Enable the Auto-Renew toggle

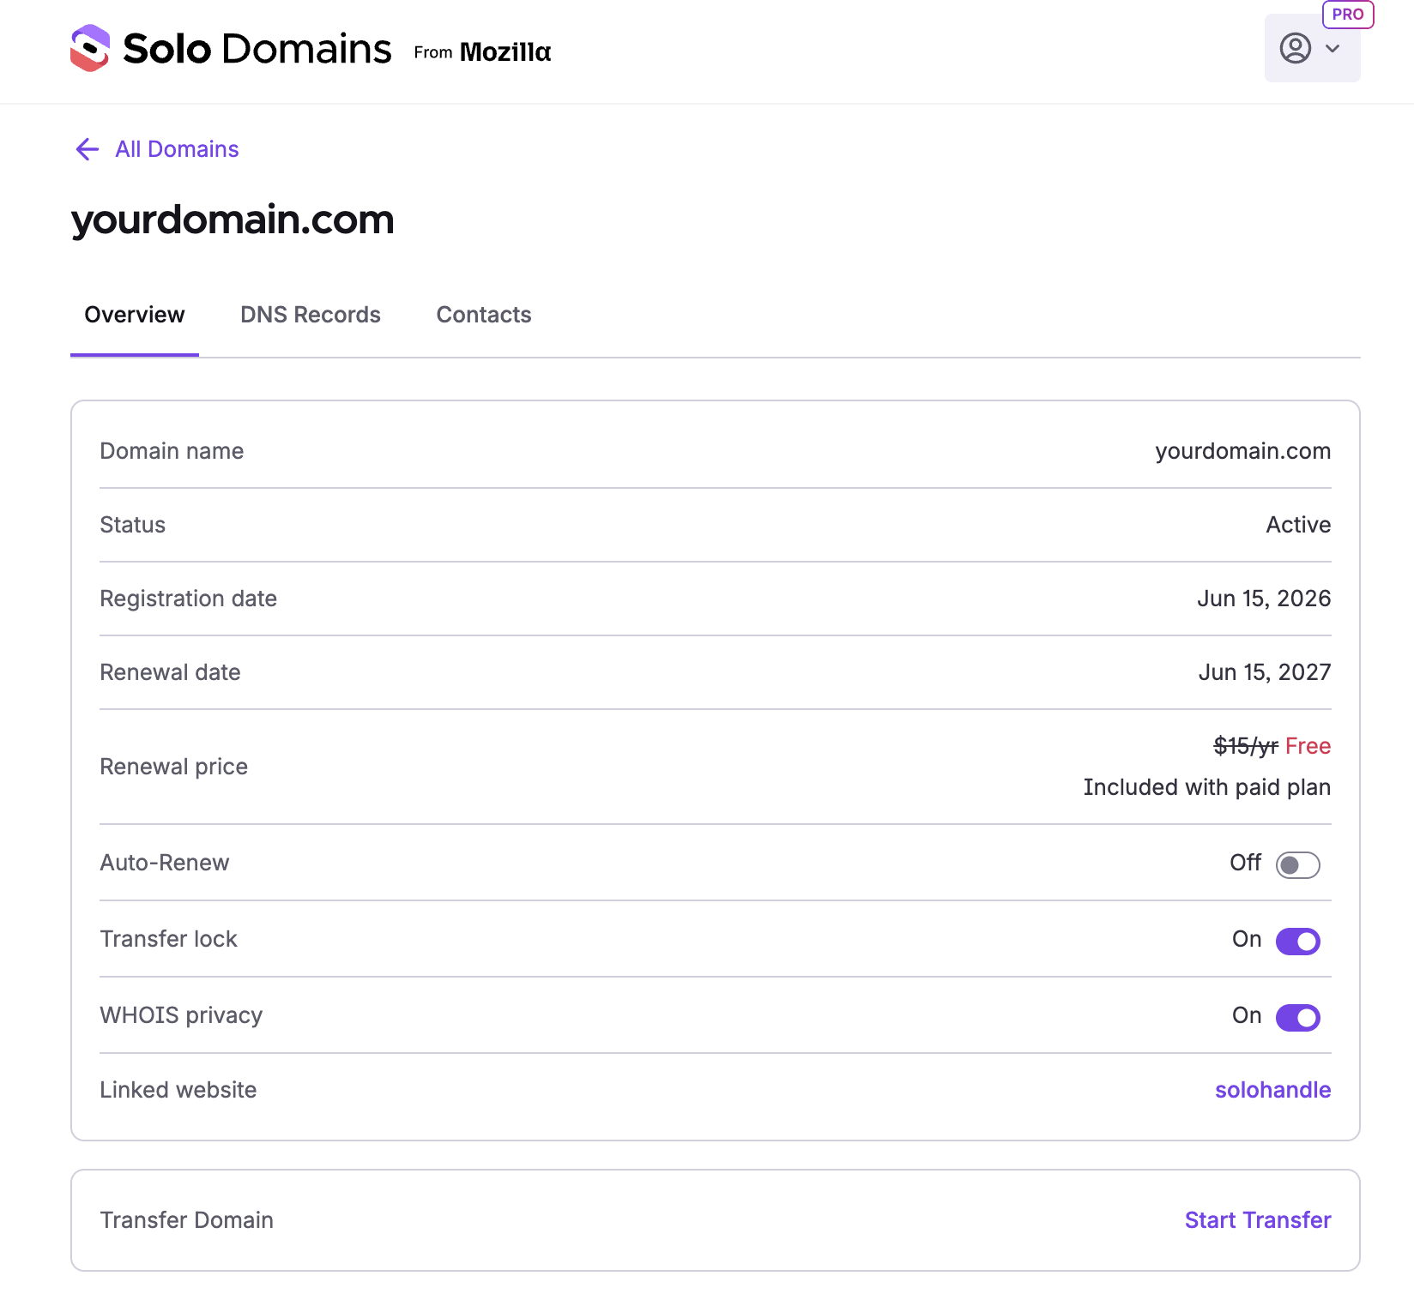[x=1297, y=864]
